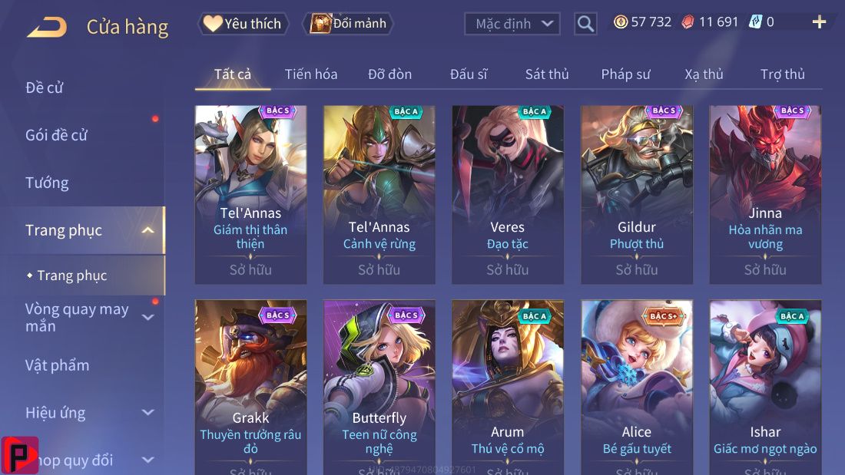Open Yêu thích favorites heart button
Screen dimensions: 845x475
(x=243, y=24)
